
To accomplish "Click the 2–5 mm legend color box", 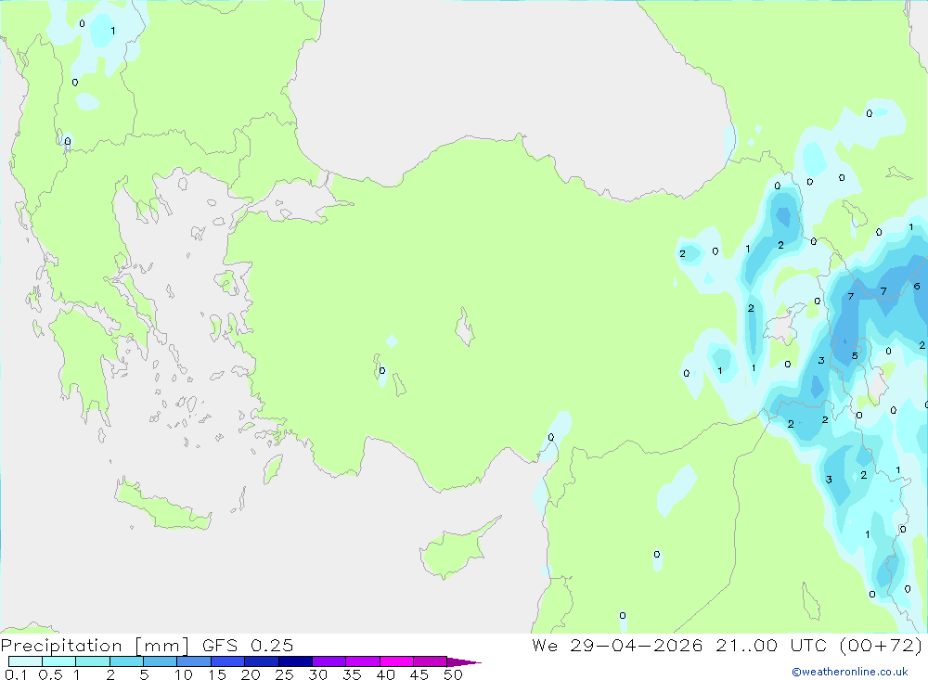I will [x=126, y=661].
